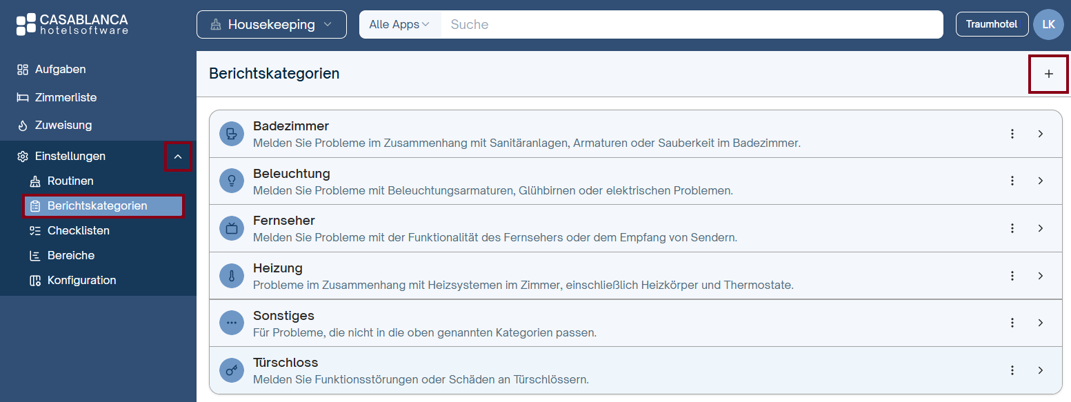1071x402 pixels.
Task: Open the three-dot menu for Sonstiges
Action: 1012,323
